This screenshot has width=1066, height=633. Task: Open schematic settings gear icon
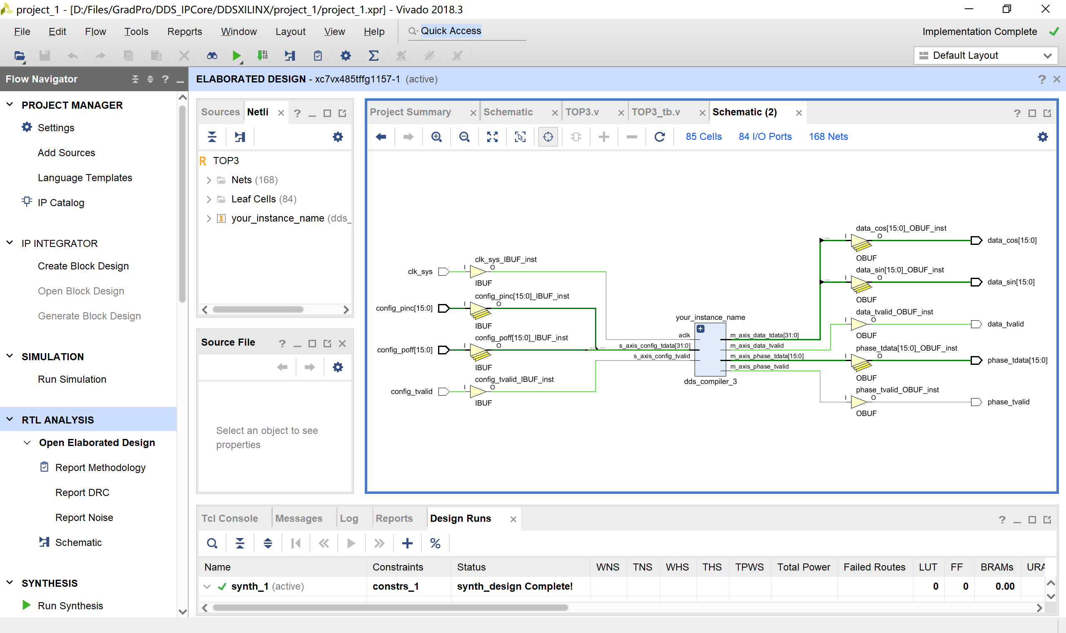(1043, 137)
